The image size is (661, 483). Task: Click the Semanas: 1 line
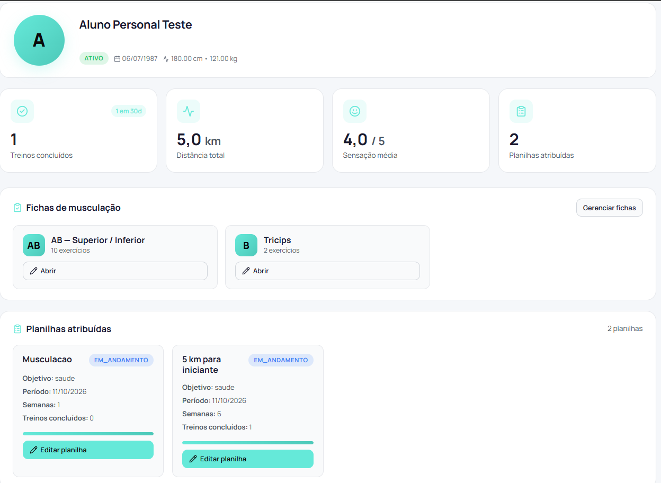[41, 405]
